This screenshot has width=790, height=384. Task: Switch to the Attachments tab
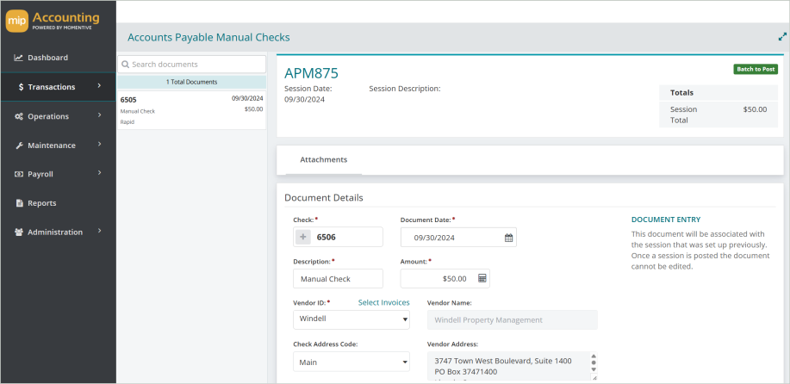coord(323,160)
